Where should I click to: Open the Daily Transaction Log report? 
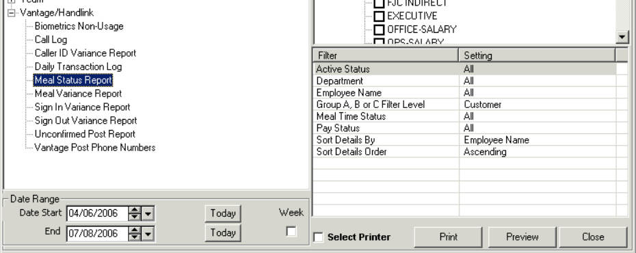coord(78,66)
